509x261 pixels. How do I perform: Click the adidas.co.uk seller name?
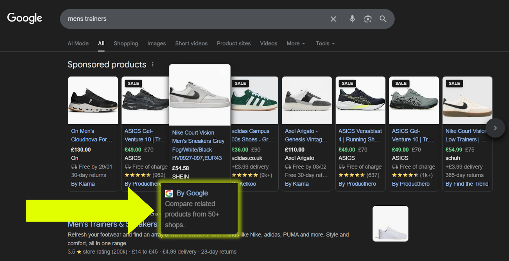pyautogui.click(x=247, y=158)
